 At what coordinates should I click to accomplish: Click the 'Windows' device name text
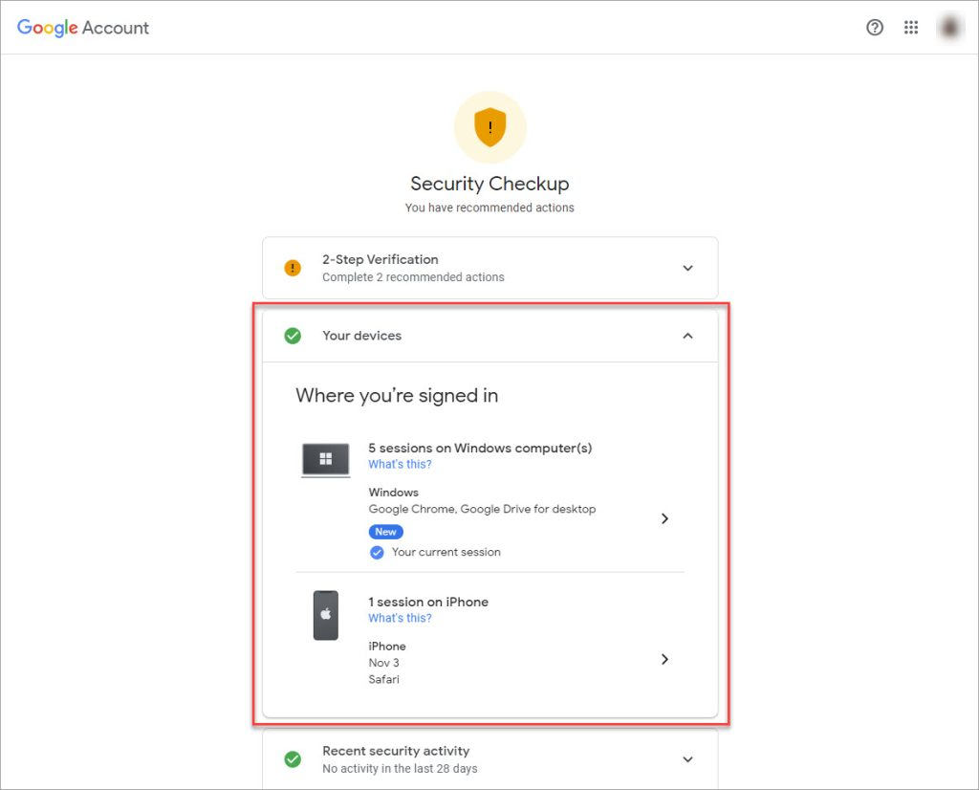[393, 493]
